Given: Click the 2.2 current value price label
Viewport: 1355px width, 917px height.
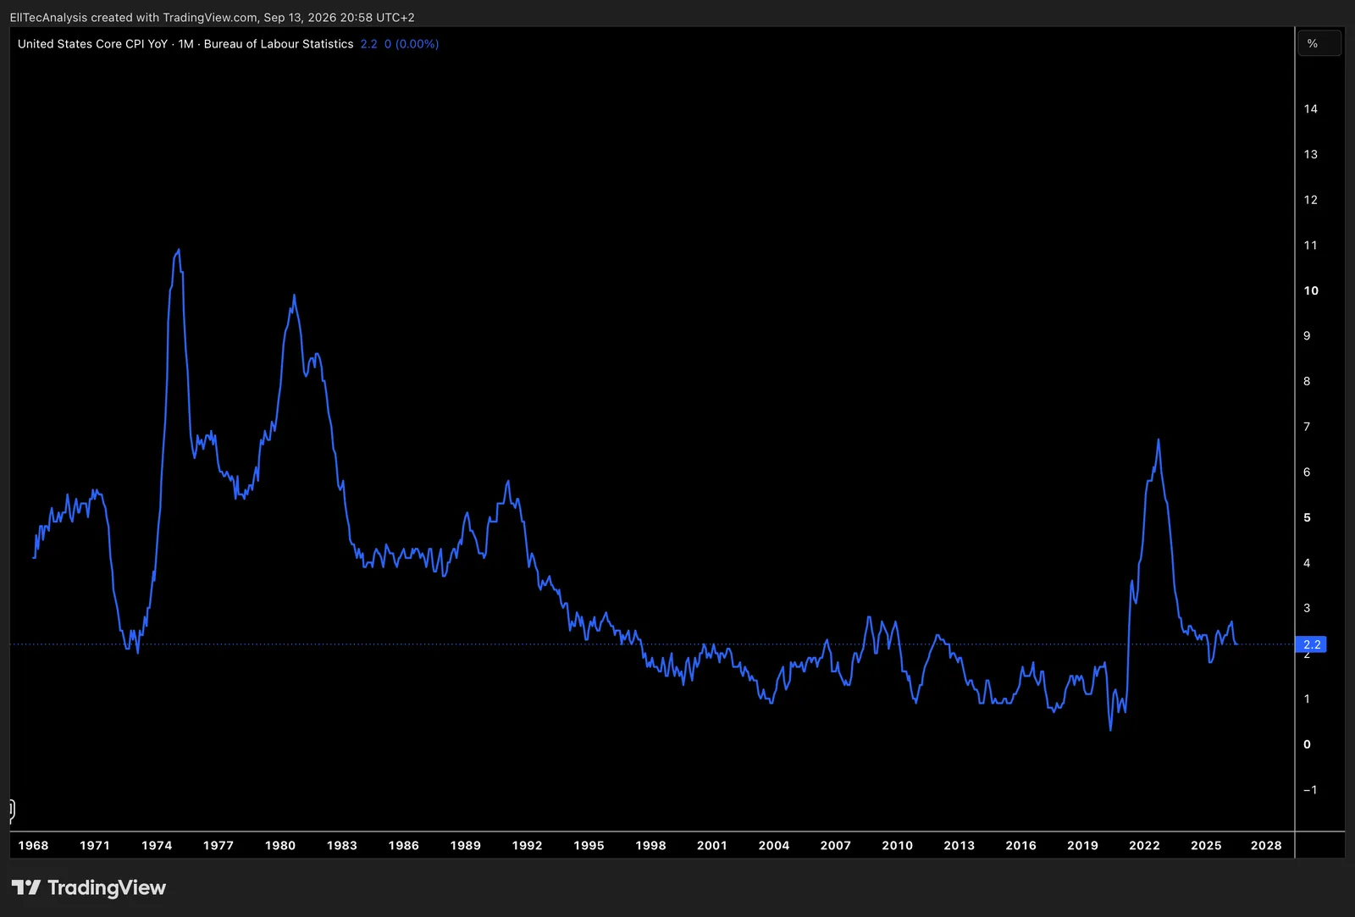Looking at the screenshot, I should pos(1312,644).
